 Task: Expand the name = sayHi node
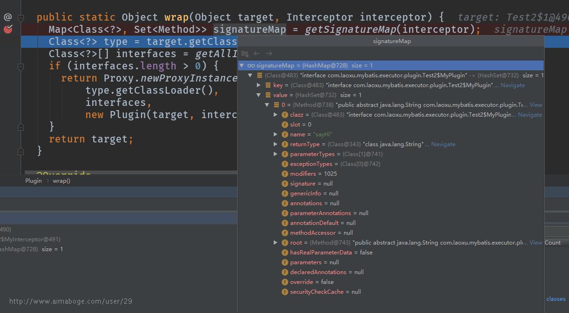pos(276,134)
